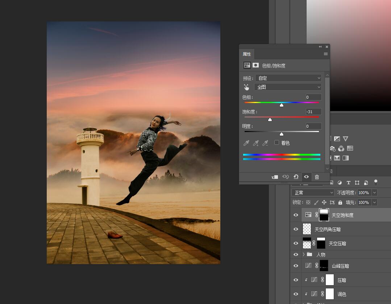This screenshot has width=391, height=304.
Task: Hide the 压暗 layer
Action: pyautogui.click(x=296, y=280)
